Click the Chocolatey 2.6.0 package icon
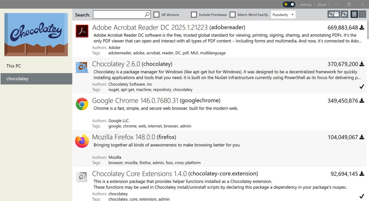Screen dimensions: 369x201 click(x=82, y=68)
